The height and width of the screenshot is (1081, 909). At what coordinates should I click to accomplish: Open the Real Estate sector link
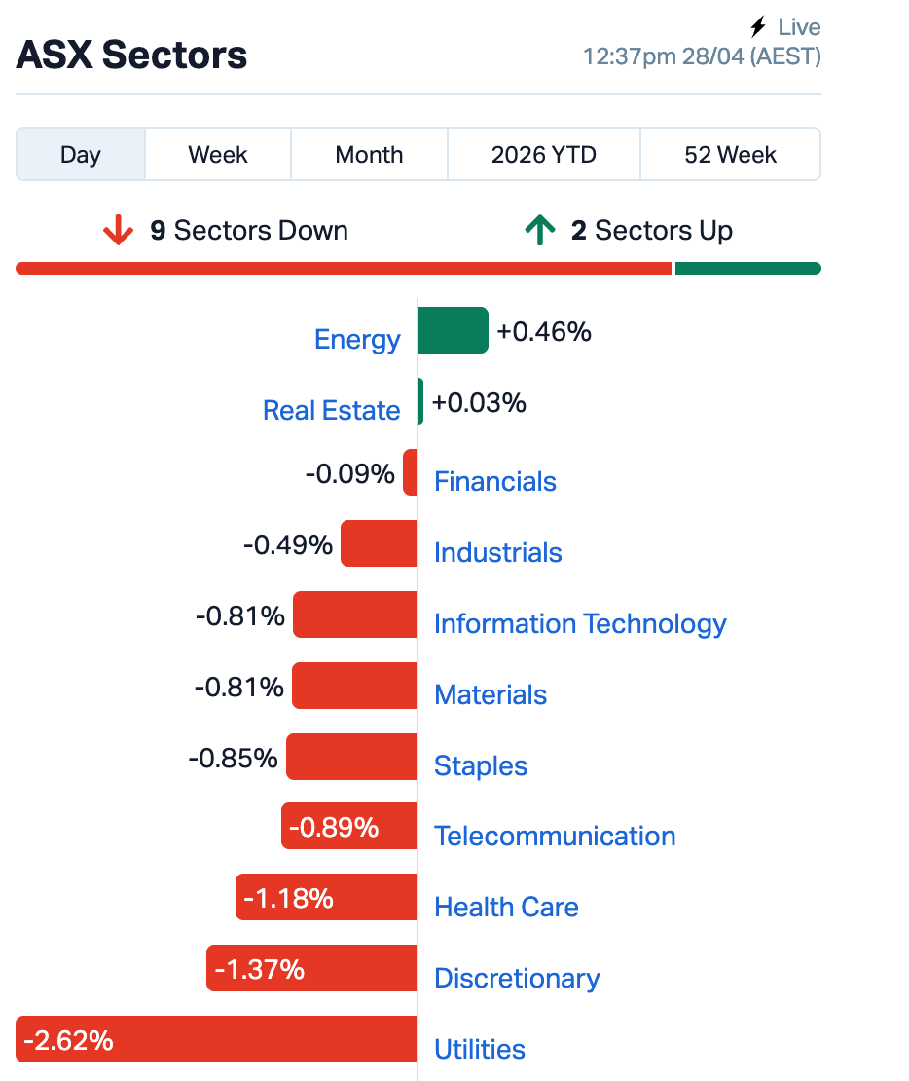point(331,411)
